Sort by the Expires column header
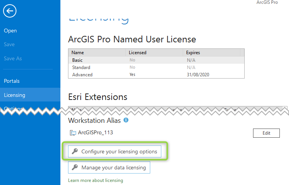 [x=212, y=53]
